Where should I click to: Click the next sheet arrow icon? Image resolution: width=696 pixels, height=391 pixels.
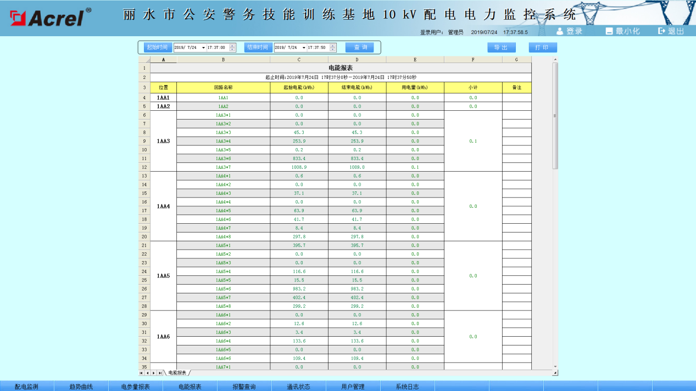(154, 373)
